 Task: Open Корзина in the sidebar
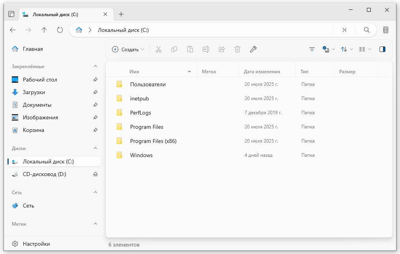[x=54, y=130]
